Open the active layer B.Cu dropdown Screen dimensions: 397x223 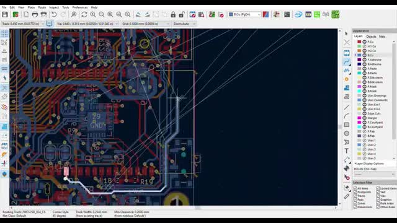[244, 14]
